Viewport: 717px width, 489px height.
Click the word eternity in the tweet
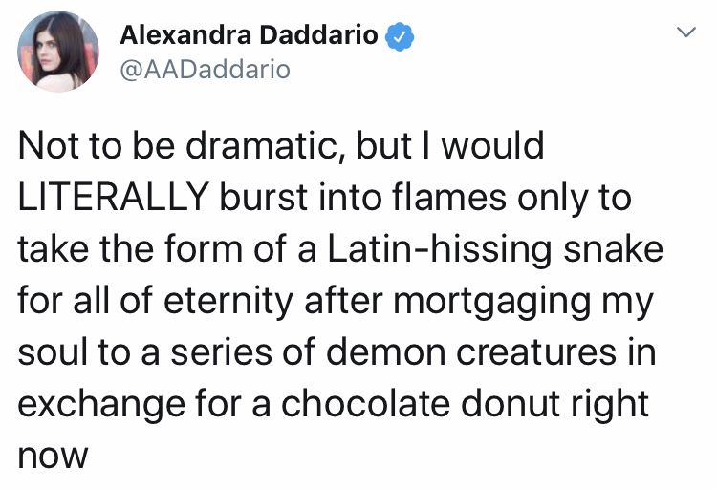(x=228, y=301)
